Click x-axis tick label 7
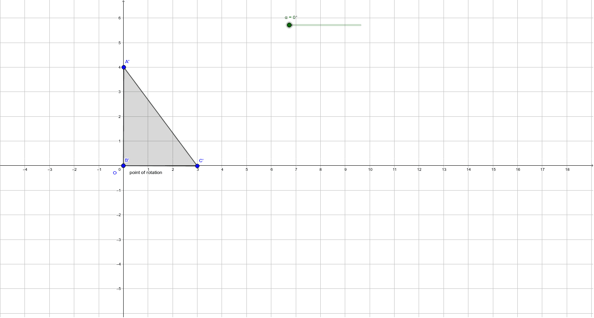This screenshot has height=318, width=594. click(x=296, y=170)
